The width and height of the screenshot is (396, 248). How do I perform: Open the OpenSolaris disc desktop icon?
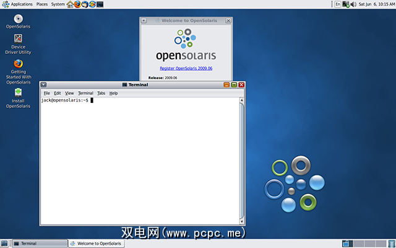tap(18, 22)
